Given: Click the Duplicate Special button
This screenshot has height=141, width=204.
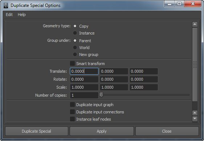Looking at the screenshot, I should pos(37,131).
